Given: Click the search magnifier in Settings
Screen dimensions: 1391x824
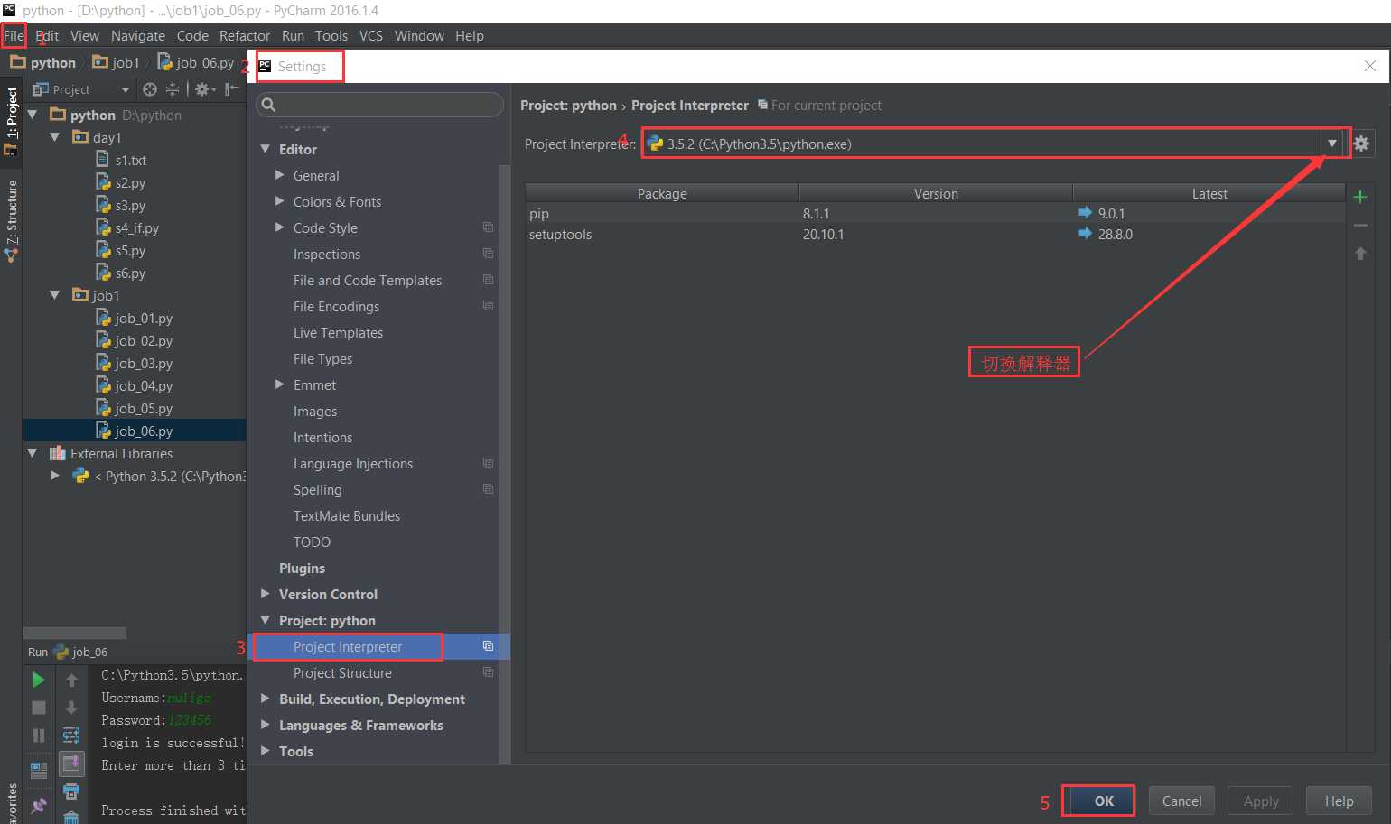Looking at the screenshot, I should [268, 105].
